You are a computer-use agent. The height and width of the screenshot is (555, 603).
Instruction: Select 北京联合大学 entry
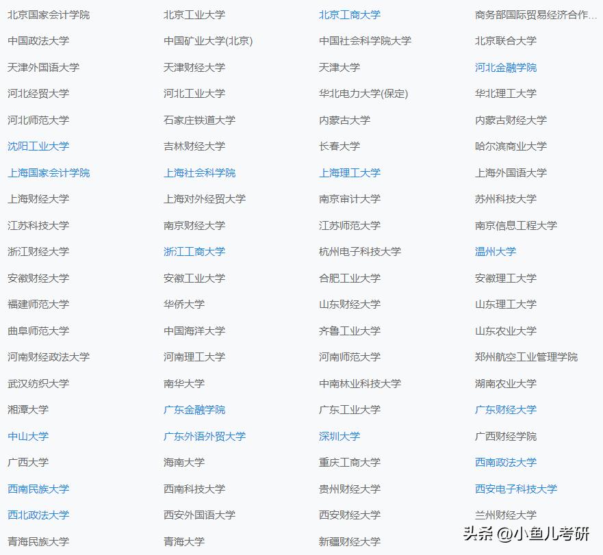(x=506, y=41)
